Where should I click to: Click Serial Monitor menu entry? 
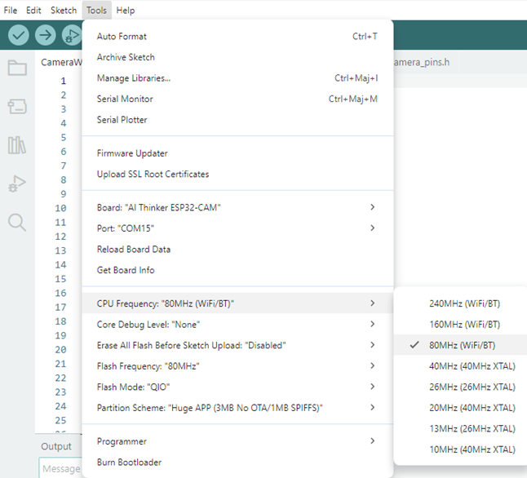(x=125, y=100)
